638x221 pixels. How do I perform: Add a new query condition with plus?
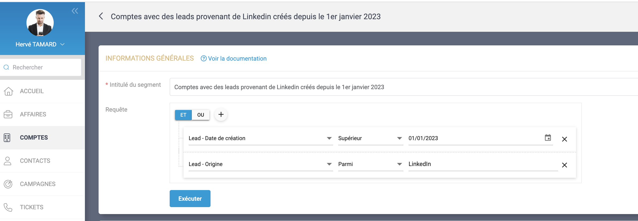coord(221,115)
